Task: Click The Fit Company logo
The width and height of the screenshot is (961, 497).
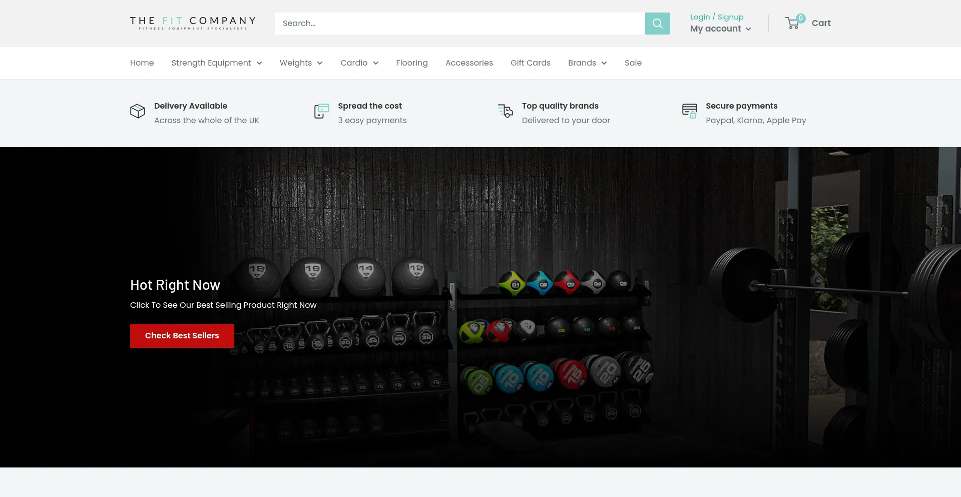Action: pos(193,23)
